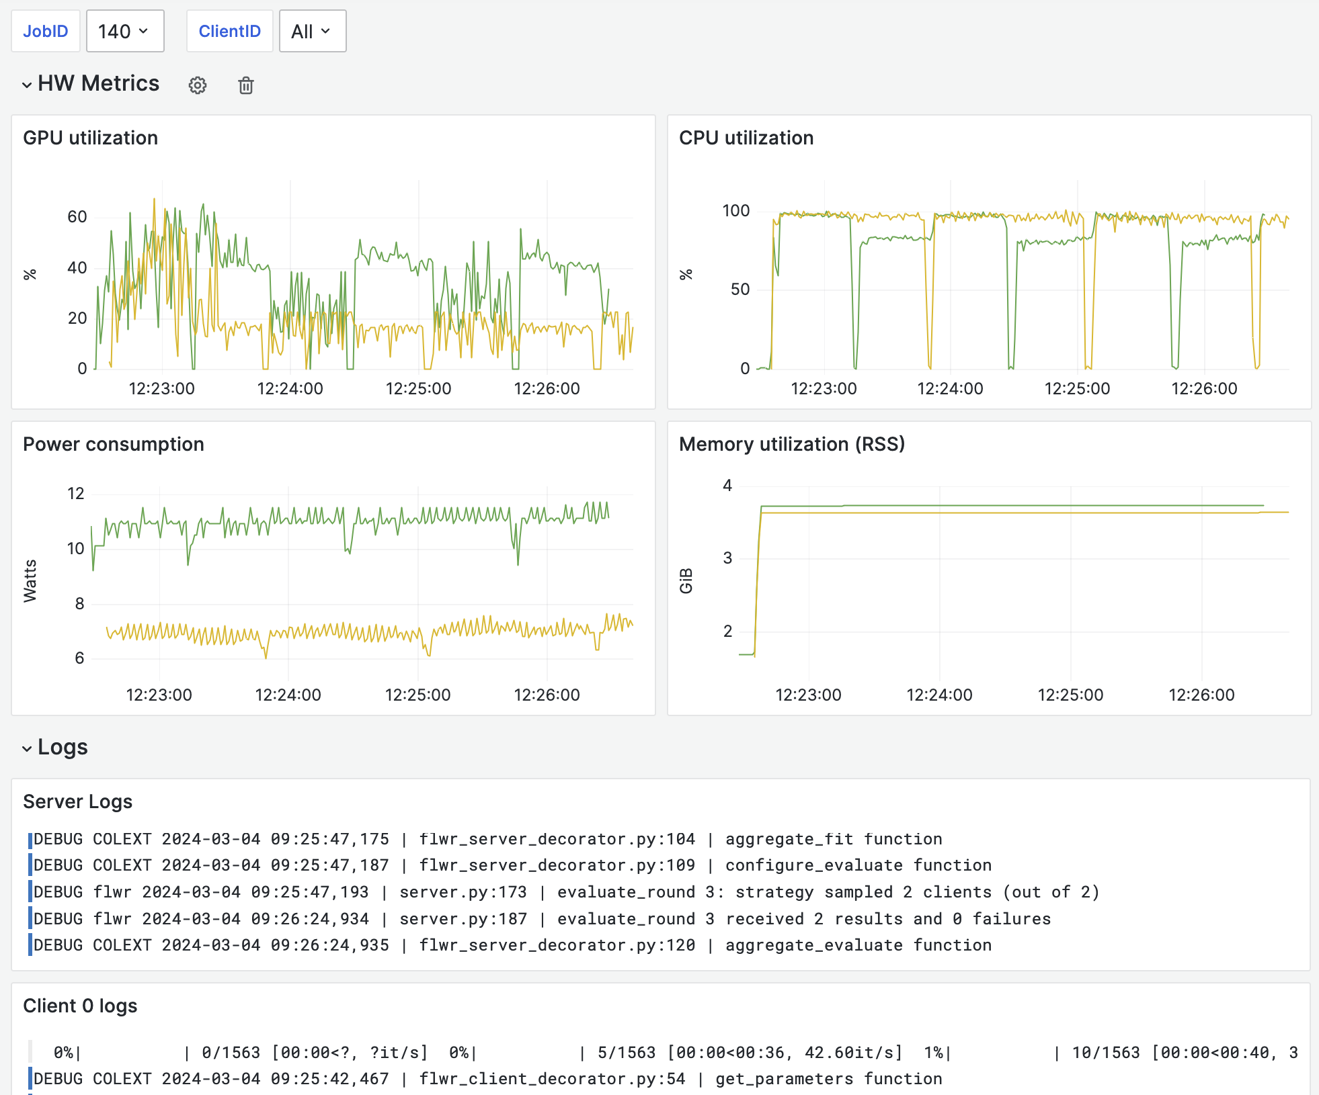Delete the HW Metrics row with trash icon
This screenshot has width=1319, height=1095.
tap(246, 85)
